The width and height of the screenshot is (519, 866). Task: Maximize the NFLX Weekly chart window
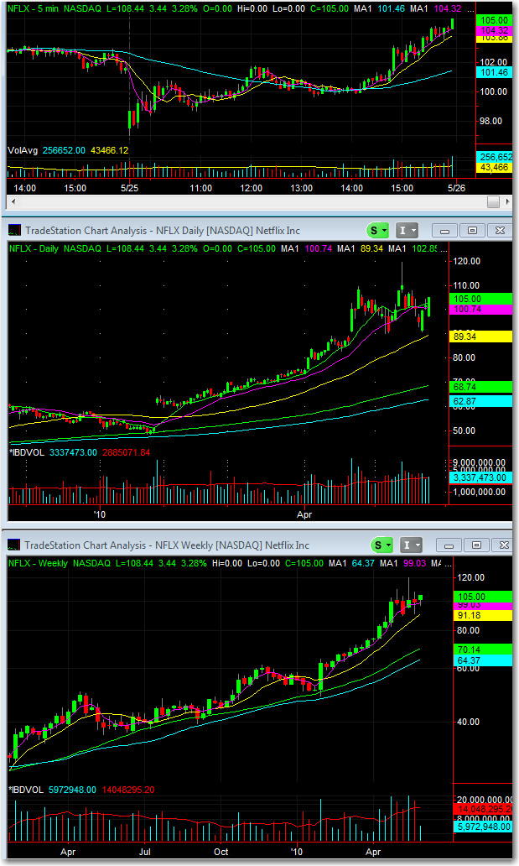click(476, 545)
